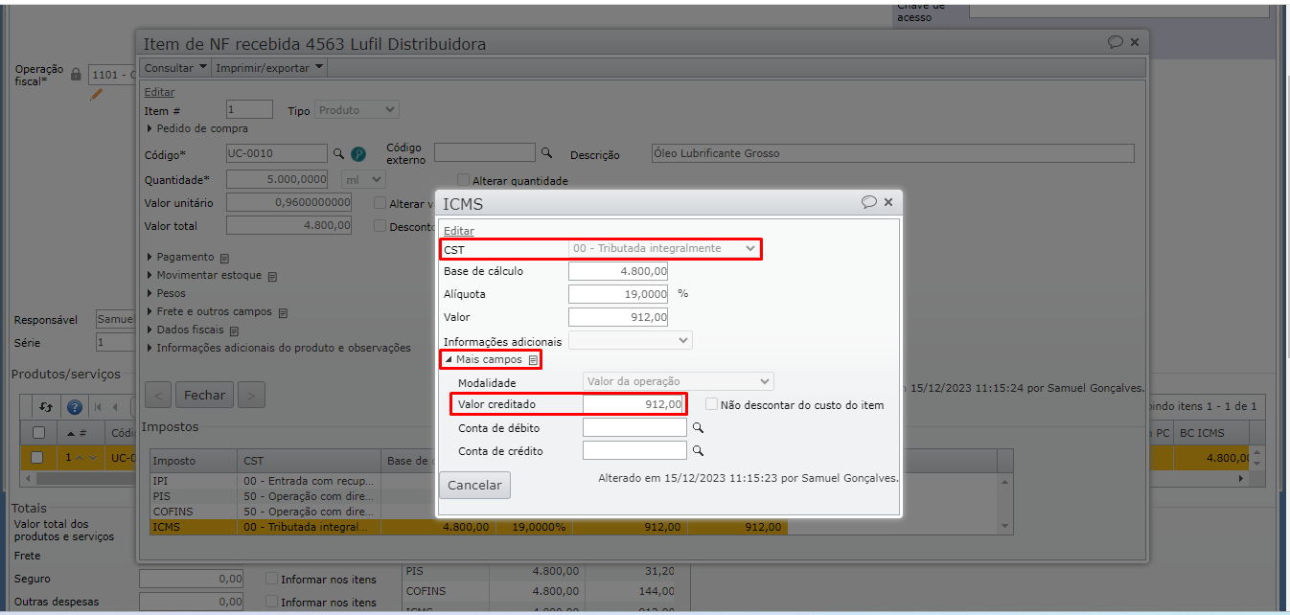Screen dimensions: 1290x615
Task: Collapse Mais campos section
Action: pos(484,360)
